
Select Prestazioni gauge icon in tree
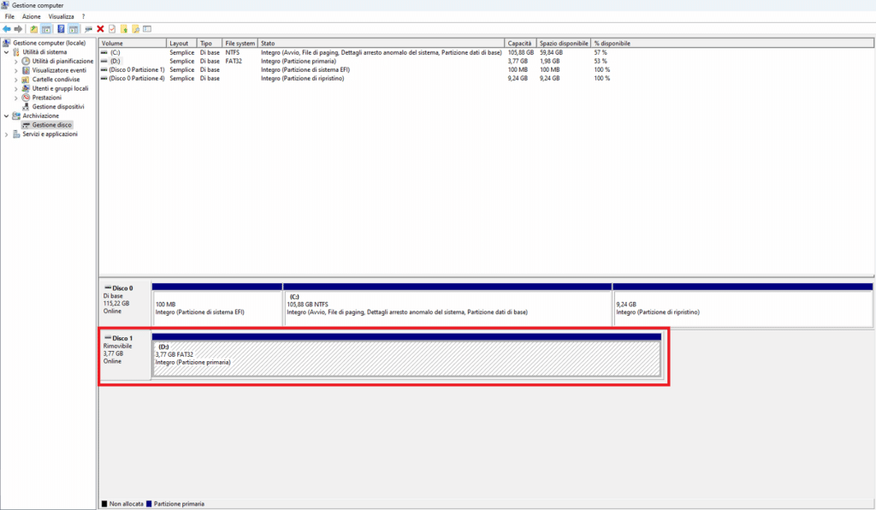26,98
